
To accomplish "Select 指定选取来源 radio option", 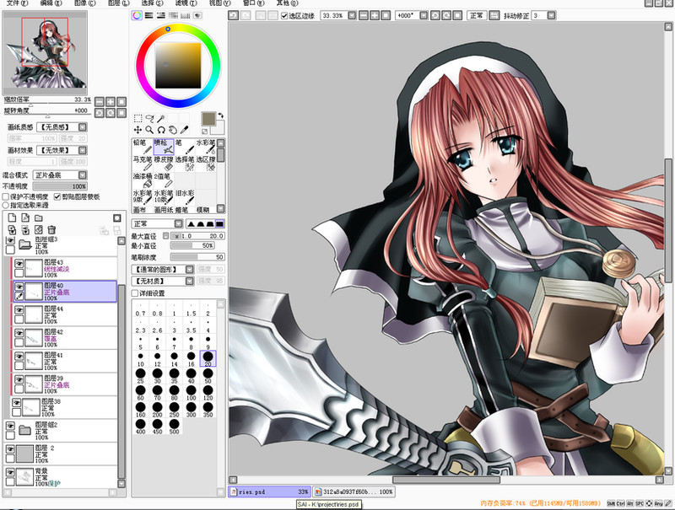I will click(x=6, y=205).
